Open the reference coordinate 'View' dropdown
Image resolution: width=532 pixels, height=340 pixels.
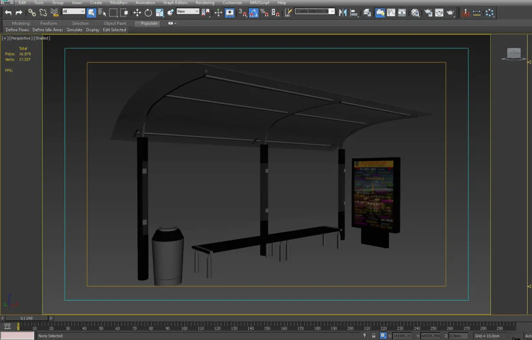coord(188,12)
